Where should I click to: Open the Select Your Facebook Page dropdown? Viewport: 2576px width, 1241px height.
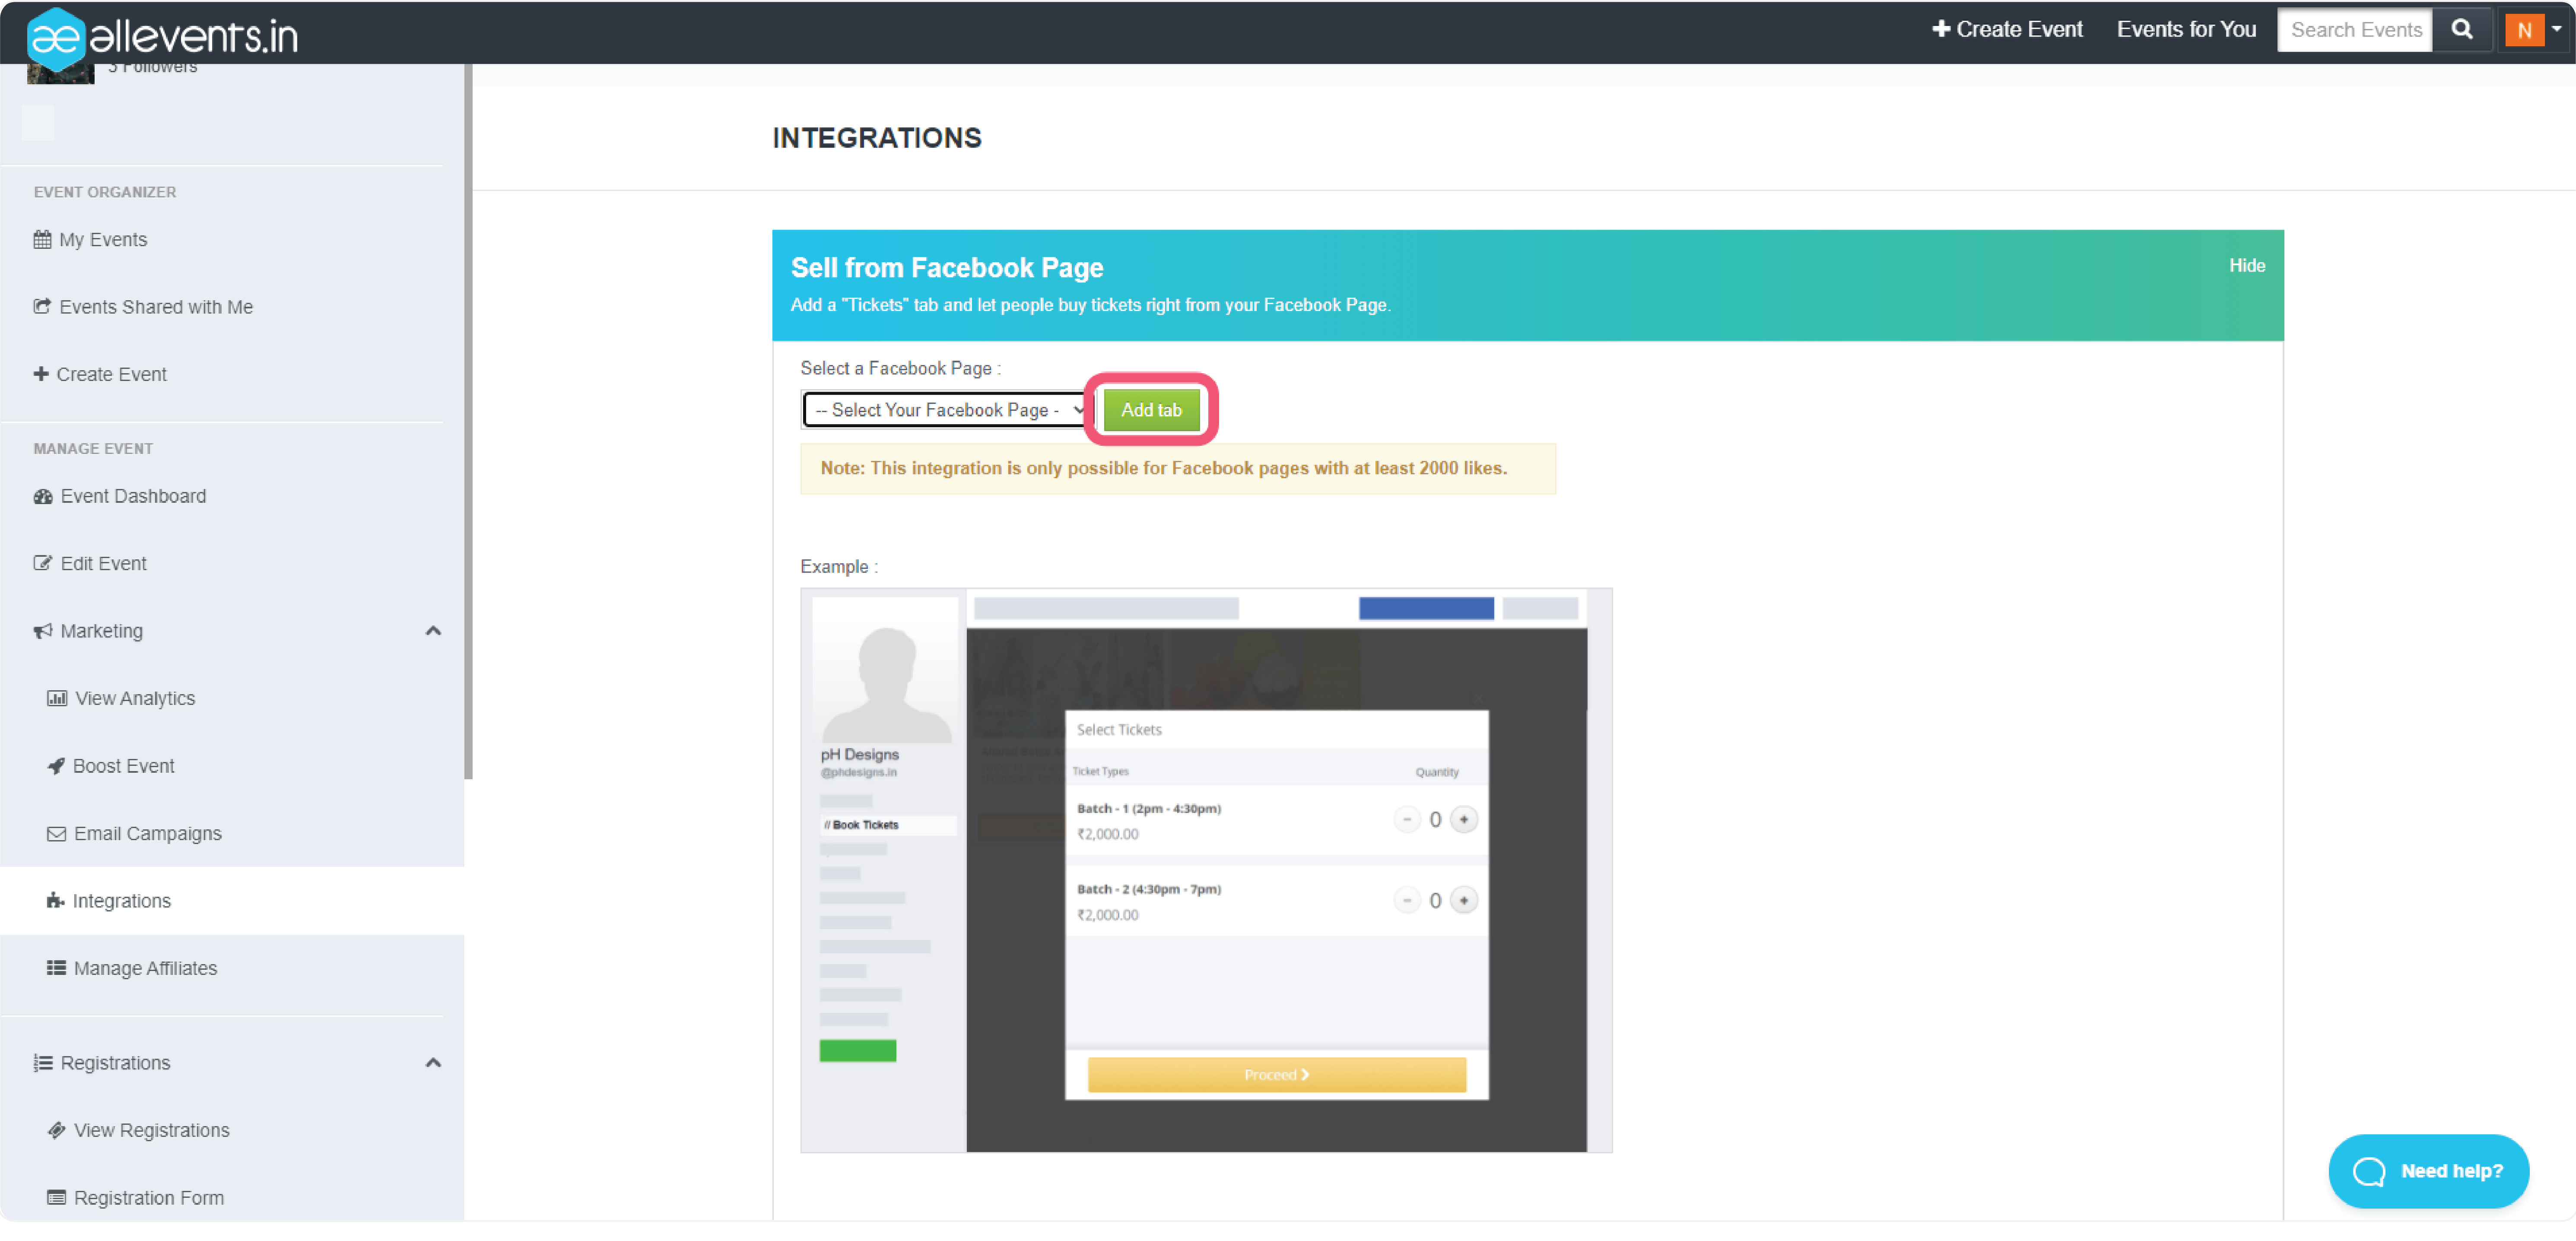[x=946, y=410]
